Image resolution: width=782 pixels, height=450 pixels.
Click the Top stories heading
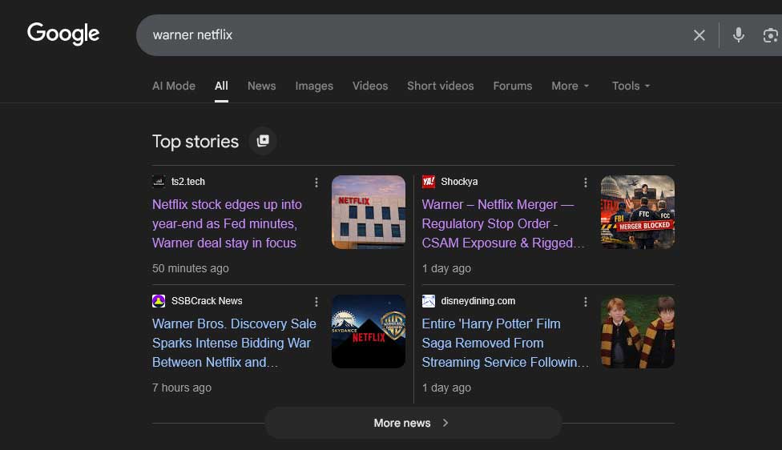[x=195, y=142]
